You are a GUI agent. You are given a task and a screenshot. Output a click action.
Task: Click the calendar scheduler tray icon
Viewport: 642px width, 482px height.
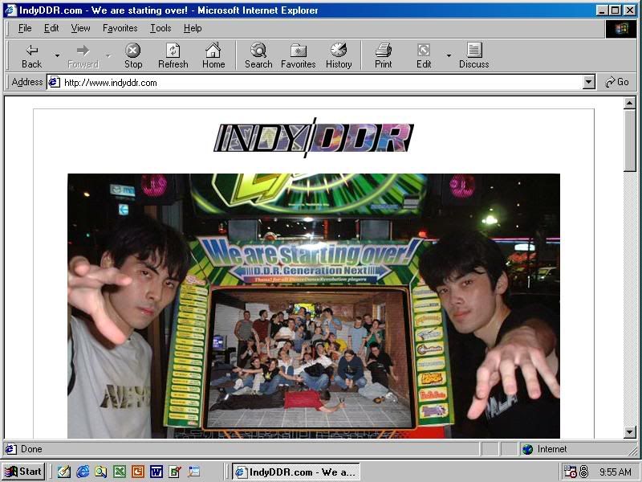[x=571, y=472]
